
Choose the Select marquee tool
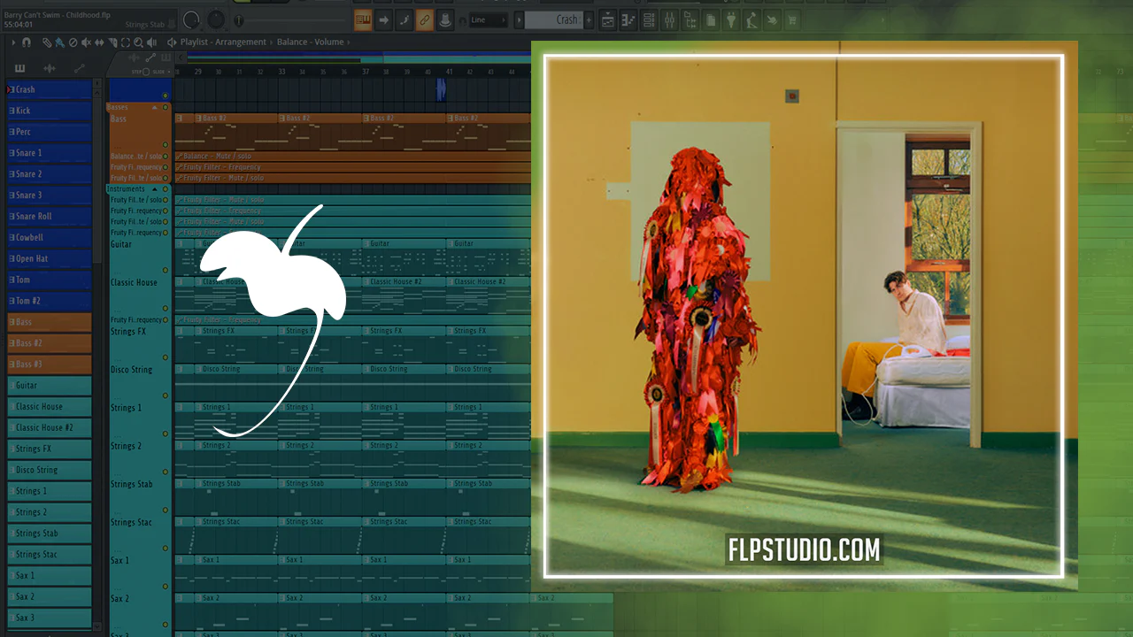pos(126,42)
